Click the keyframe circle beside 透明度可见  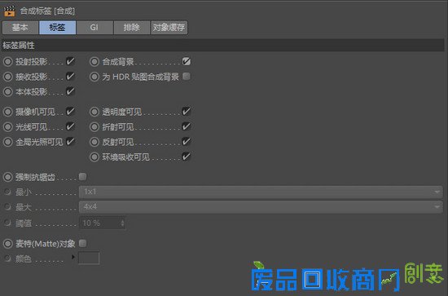coord(94,112)
